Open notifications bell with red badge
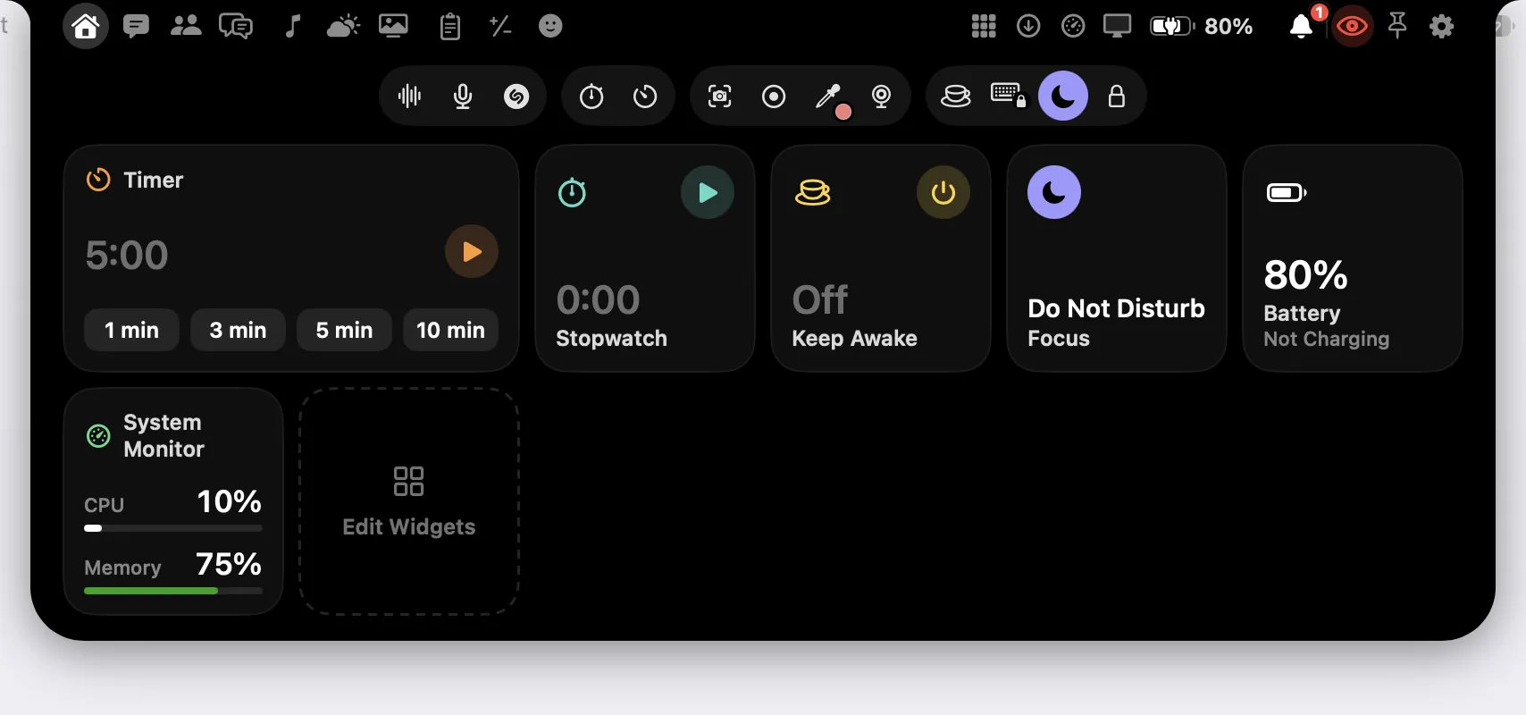 (1302, 26)
